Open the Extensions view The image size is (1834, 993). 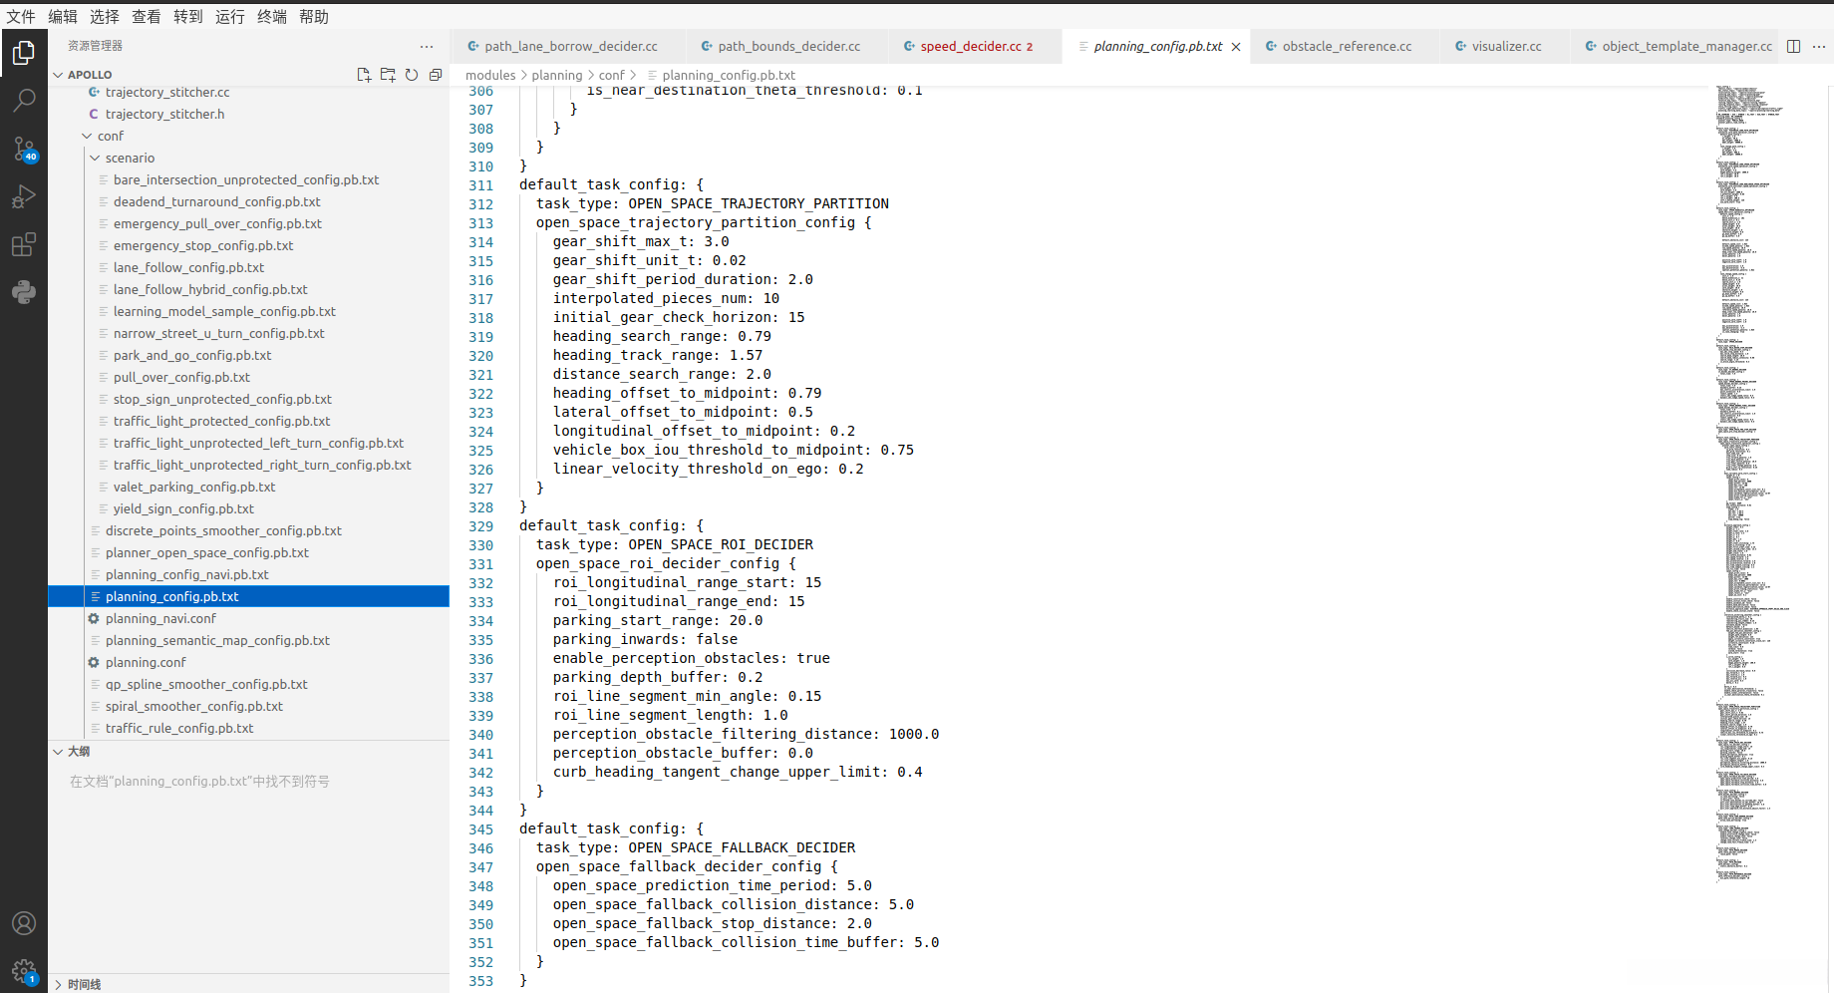[x=24, y=244]
